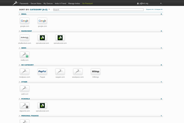Open the shutterstock.com password entry
184x123 pixels.
point(24,38)
